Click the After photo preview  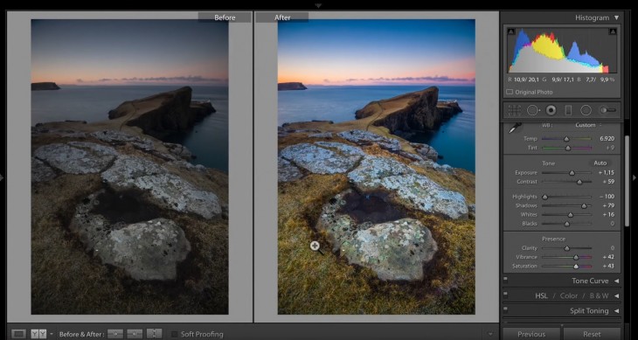click(x=377, y=167)
